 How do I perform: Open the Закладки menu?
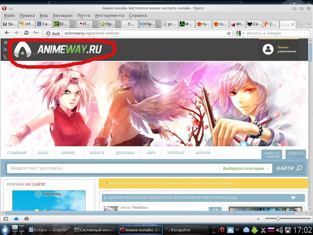[62, 16]
